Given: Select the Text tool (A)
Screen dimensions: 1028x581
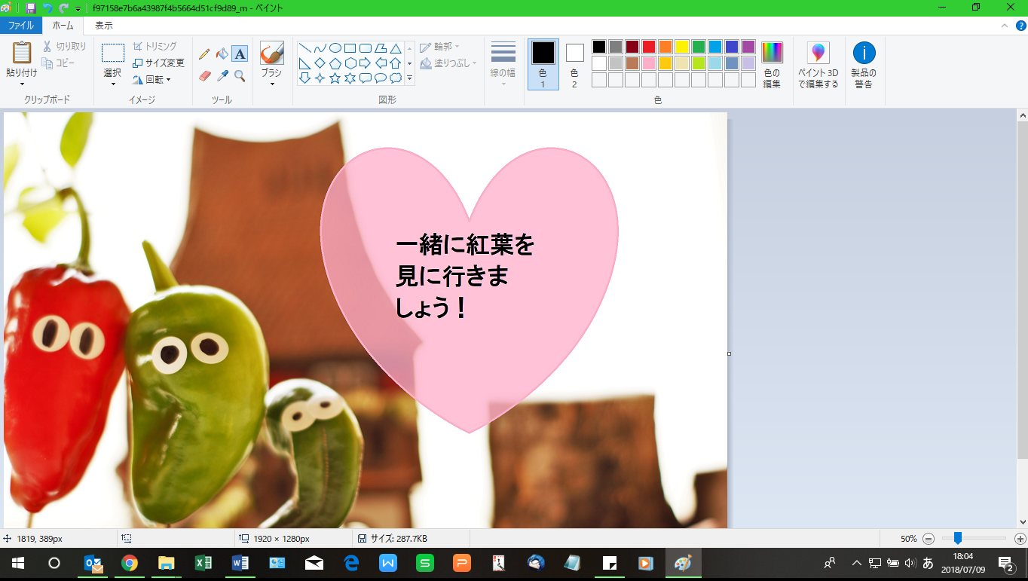Looking at the screenshot, I should tap(240, 54).
